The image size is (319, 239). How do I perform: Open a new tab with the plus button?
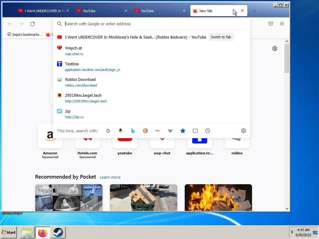[254, 11]
